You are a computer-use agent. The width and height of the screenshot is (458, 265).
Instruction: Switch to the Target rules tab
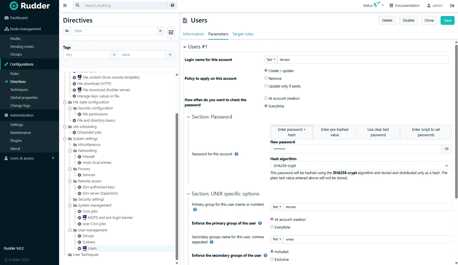coord(243,34)
